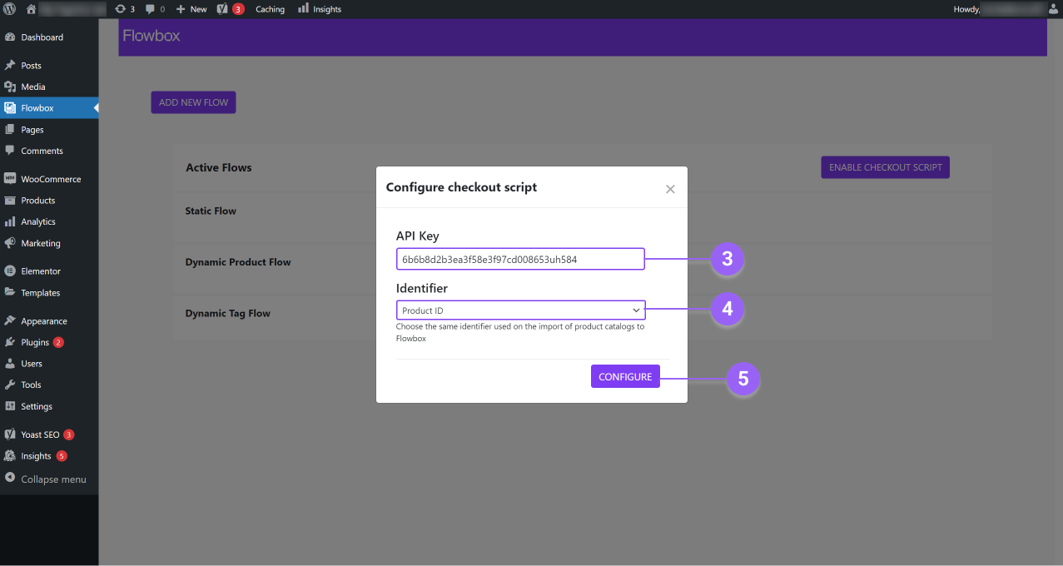Click the Pages icon in sidebar
1063x566 pixels.
(x=10, y=130)
